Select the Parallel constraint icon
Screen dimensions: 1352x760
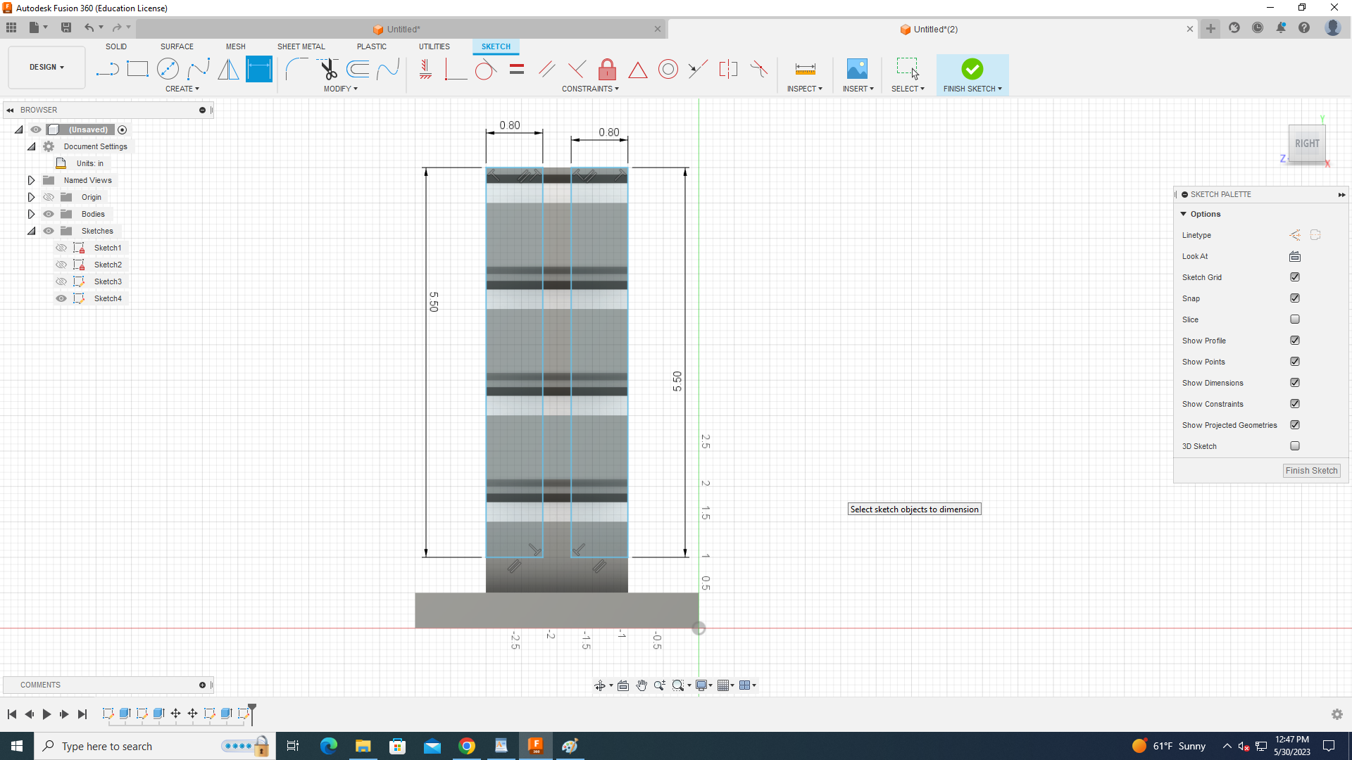point(546,69)
